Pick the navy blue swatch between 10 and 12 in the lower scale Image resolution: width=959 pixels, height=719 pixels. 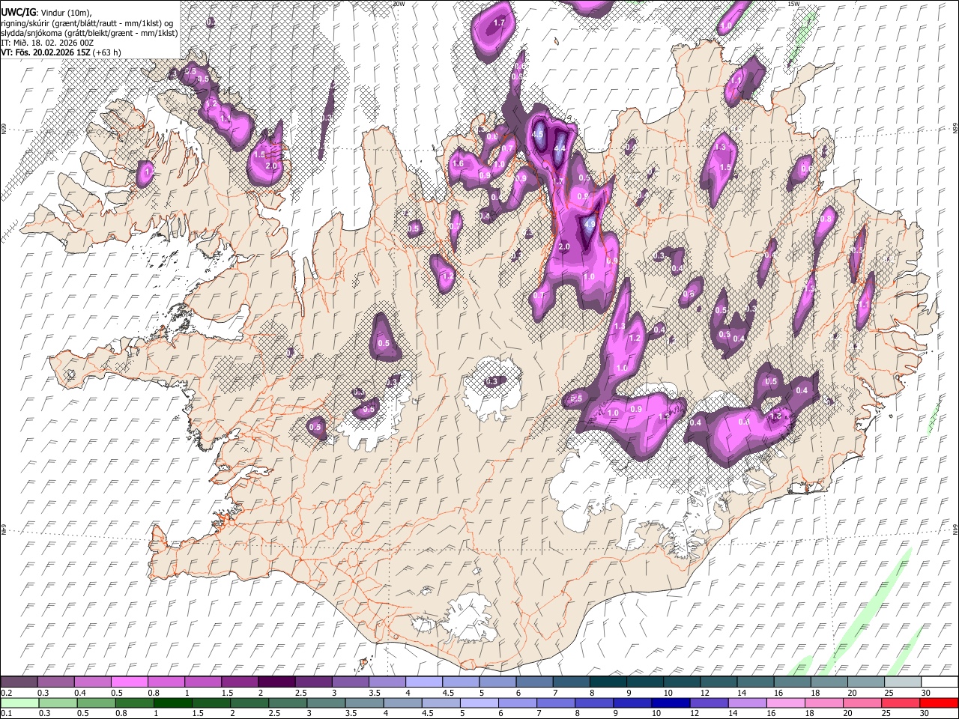(669, 703)
